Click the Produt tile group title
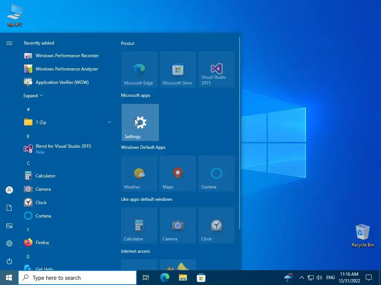 coord(128,43)
